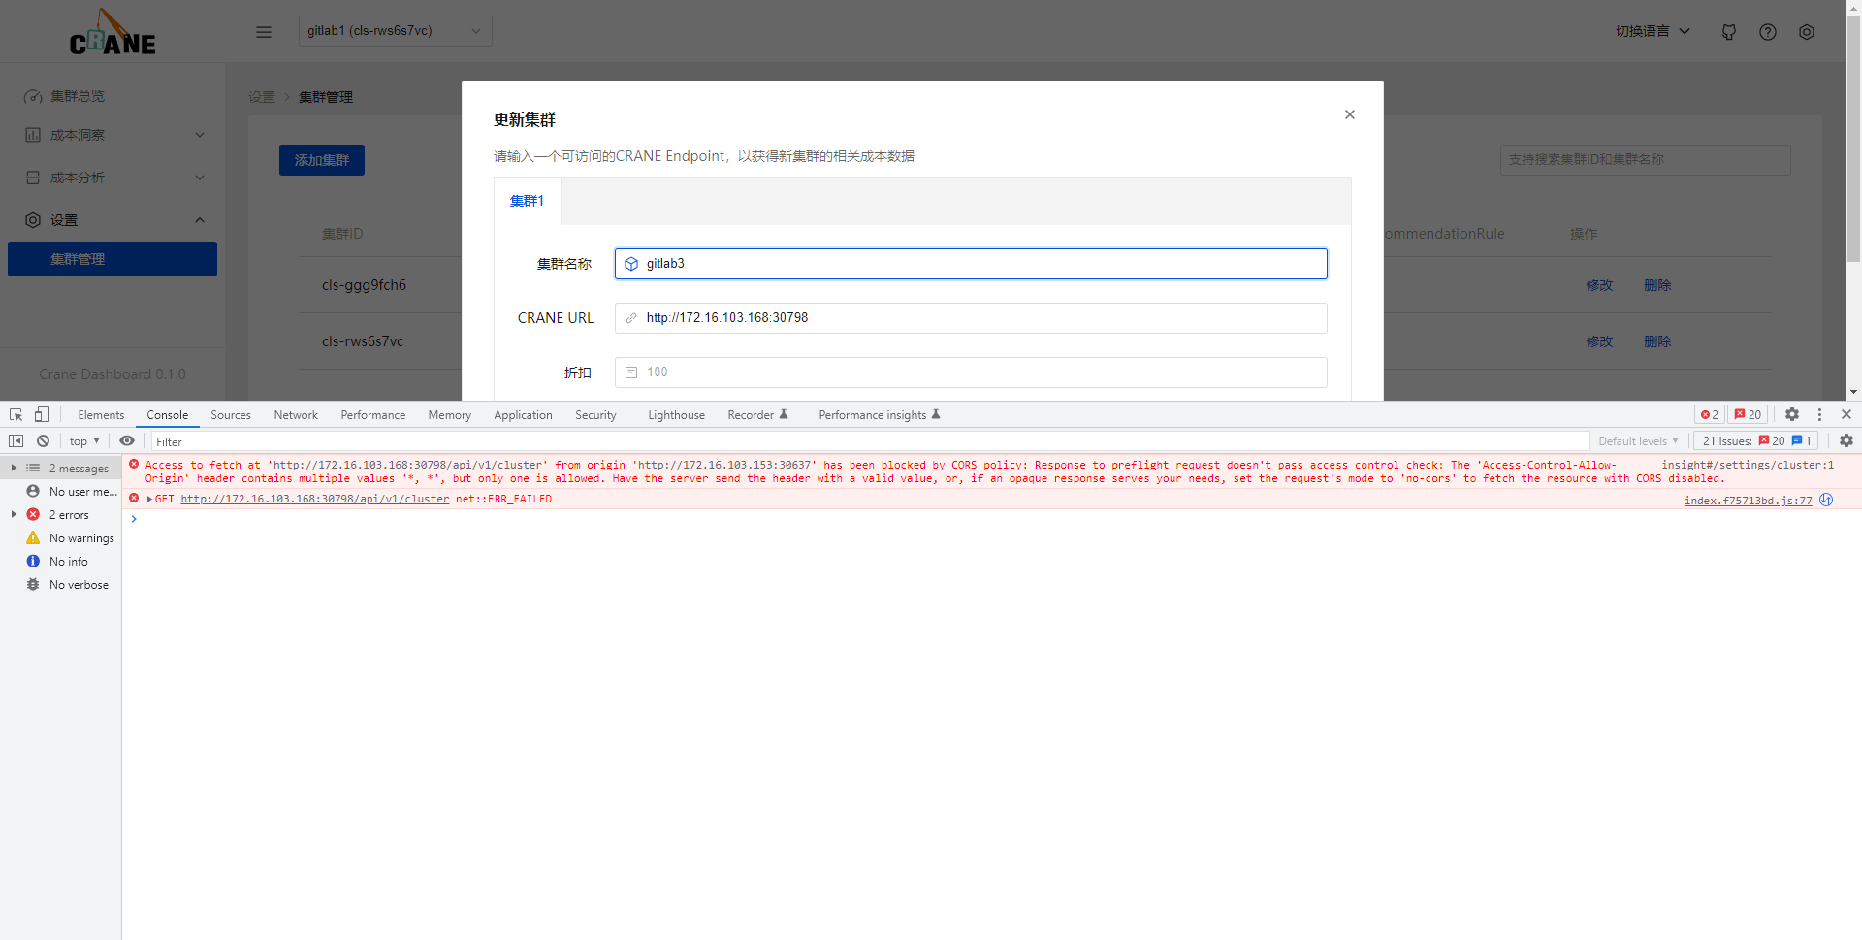Click the 添加集群 button
Viewport: 1862px width, 940px height.
point(321,159)
